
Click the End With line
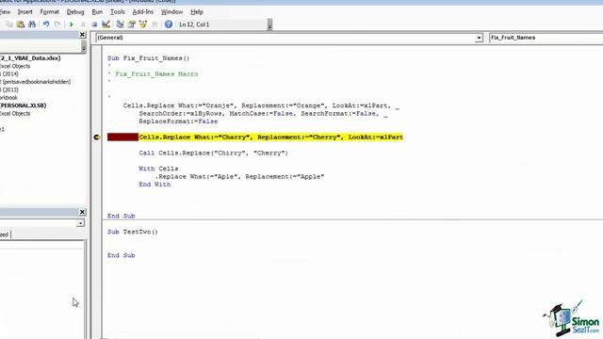pos(155,185)
